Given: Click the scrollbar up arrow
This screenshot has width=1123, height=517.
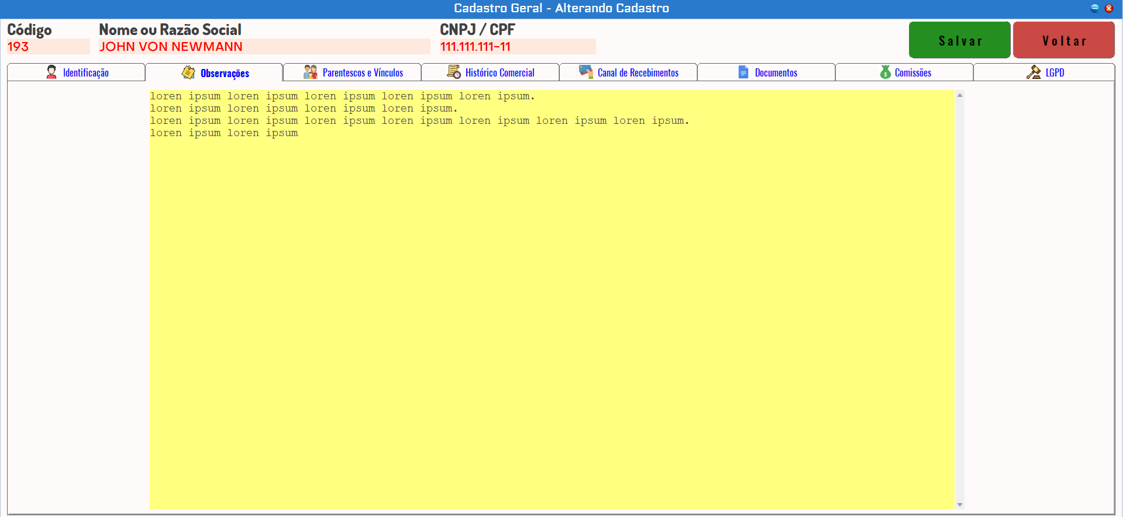Looking at the screenshot, I should coord(960,95).
